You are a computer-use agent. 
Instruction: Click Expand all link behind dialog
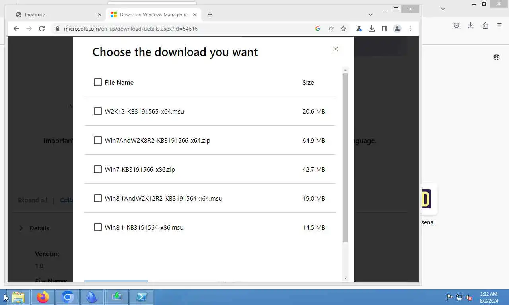[33, 200]
